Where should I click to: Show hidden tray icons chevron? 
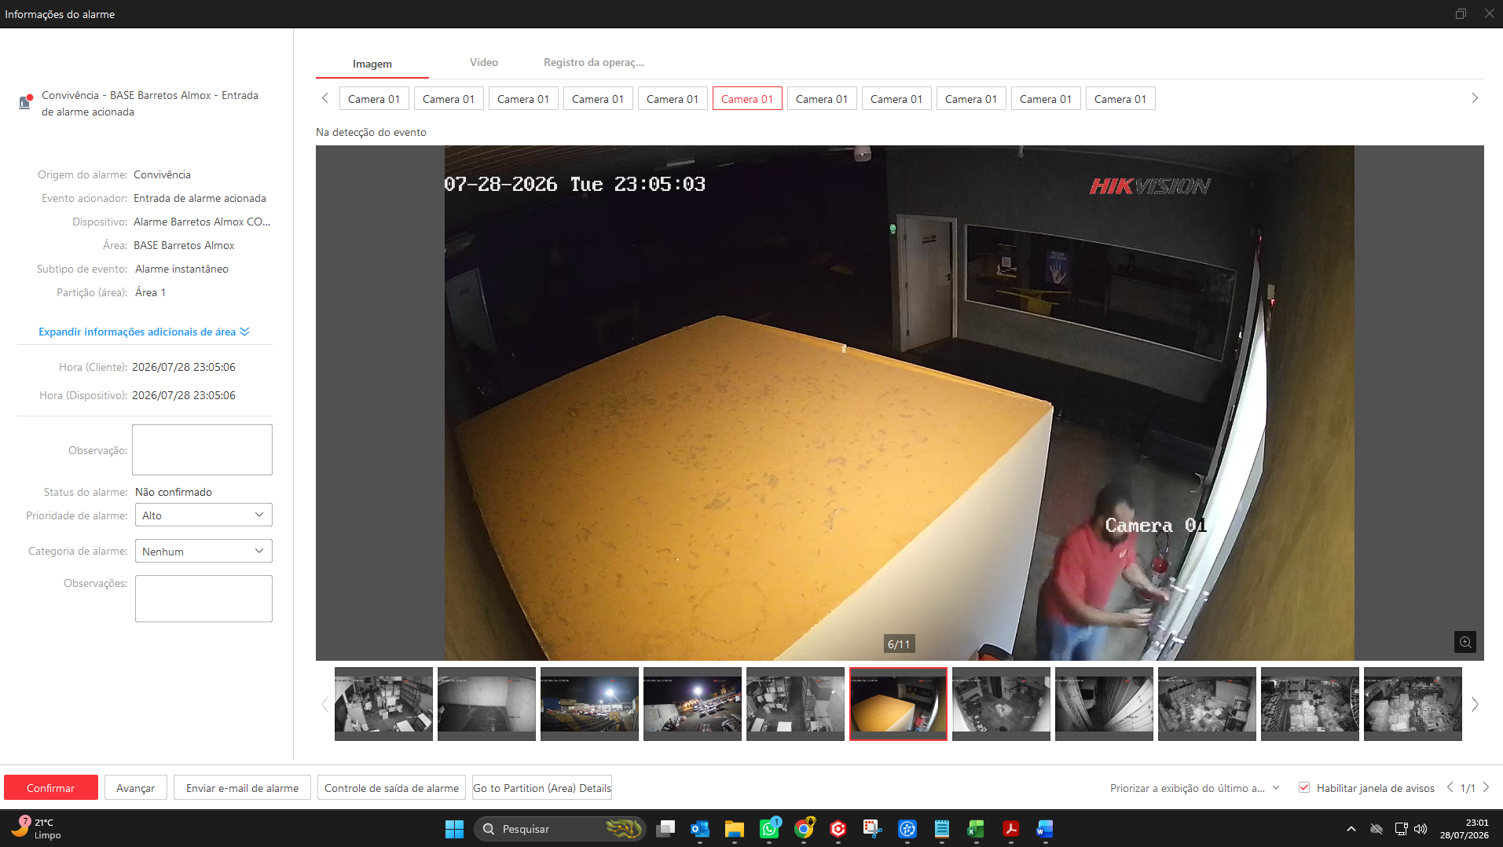(x=1351, y=829)
